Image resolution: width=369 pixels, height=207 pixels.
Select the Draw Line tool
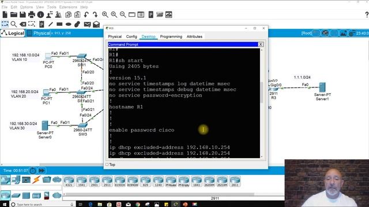point(51,24)
